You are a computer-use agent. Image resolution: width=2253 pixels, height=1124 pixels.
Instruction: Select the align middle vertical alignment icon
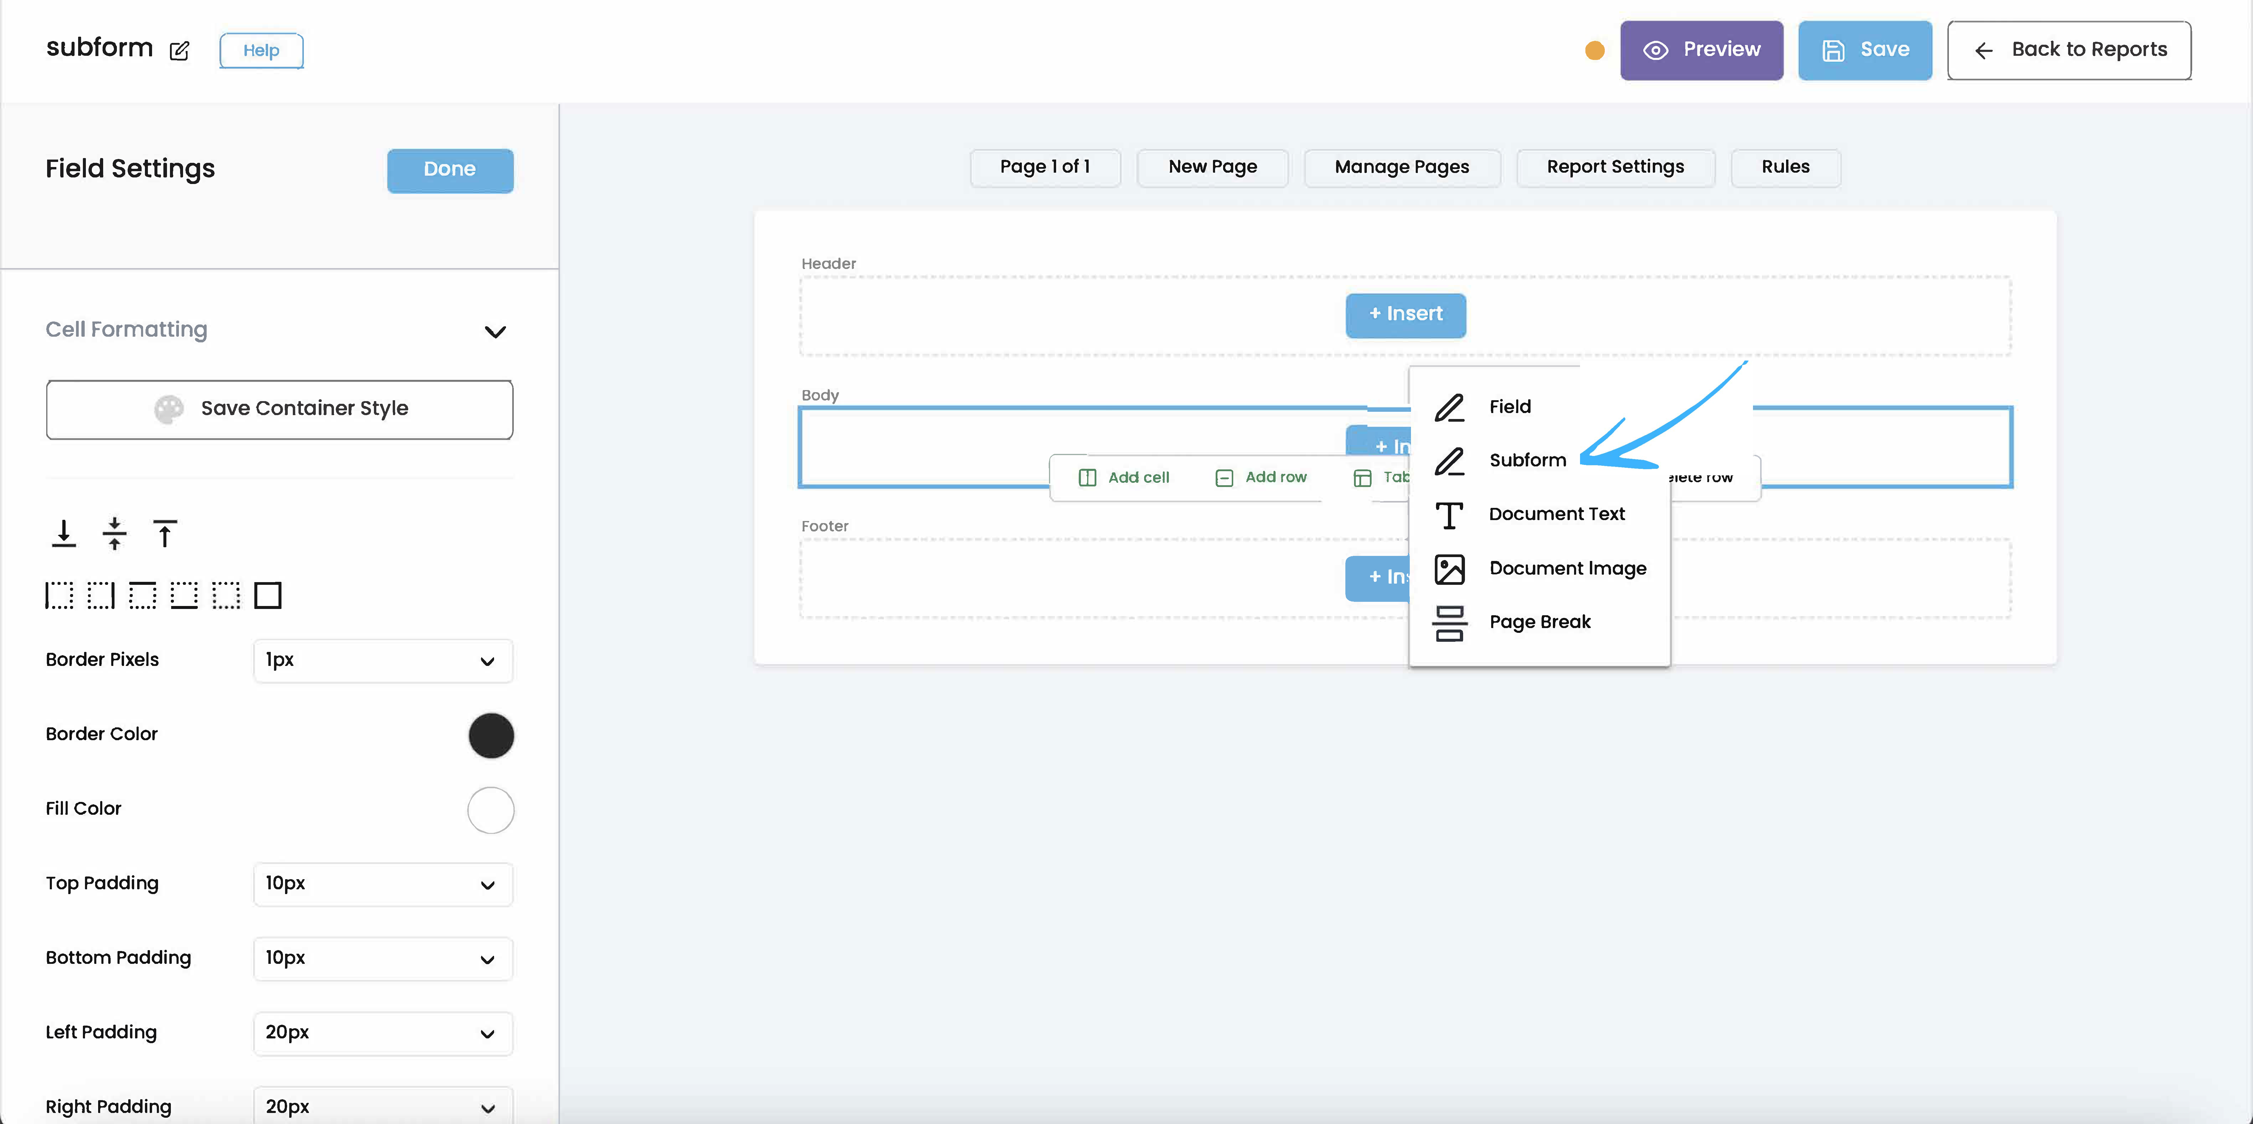point(114,534)
